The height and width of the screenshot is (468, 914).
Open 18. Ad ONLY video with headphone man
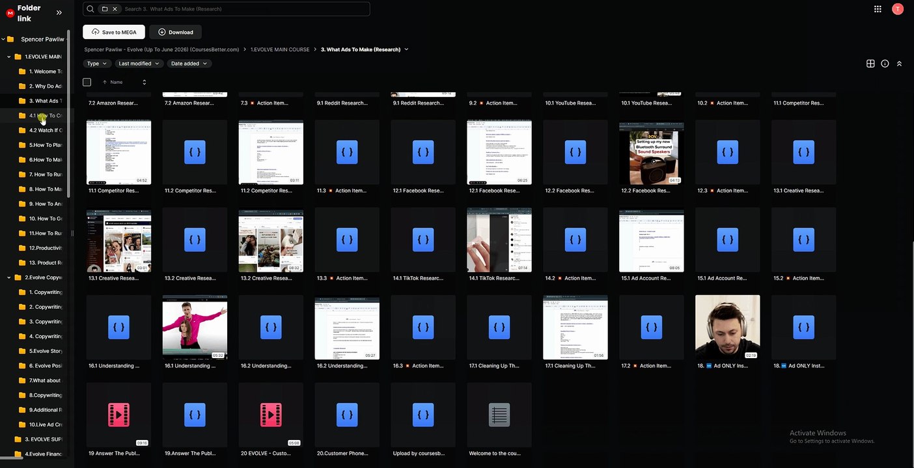click(727, 328)
